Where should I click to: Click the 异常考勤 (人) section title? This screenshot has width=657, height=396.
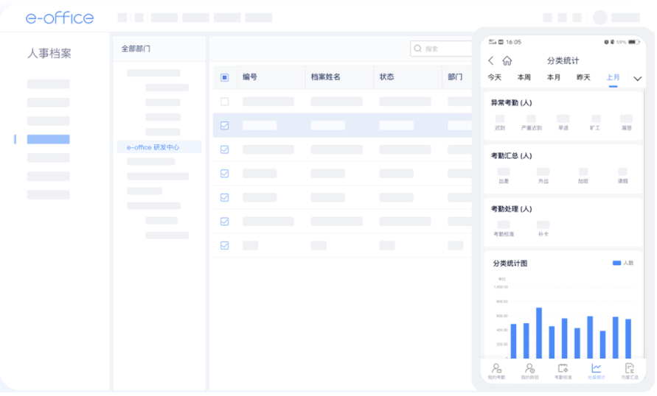coord(511,103)
